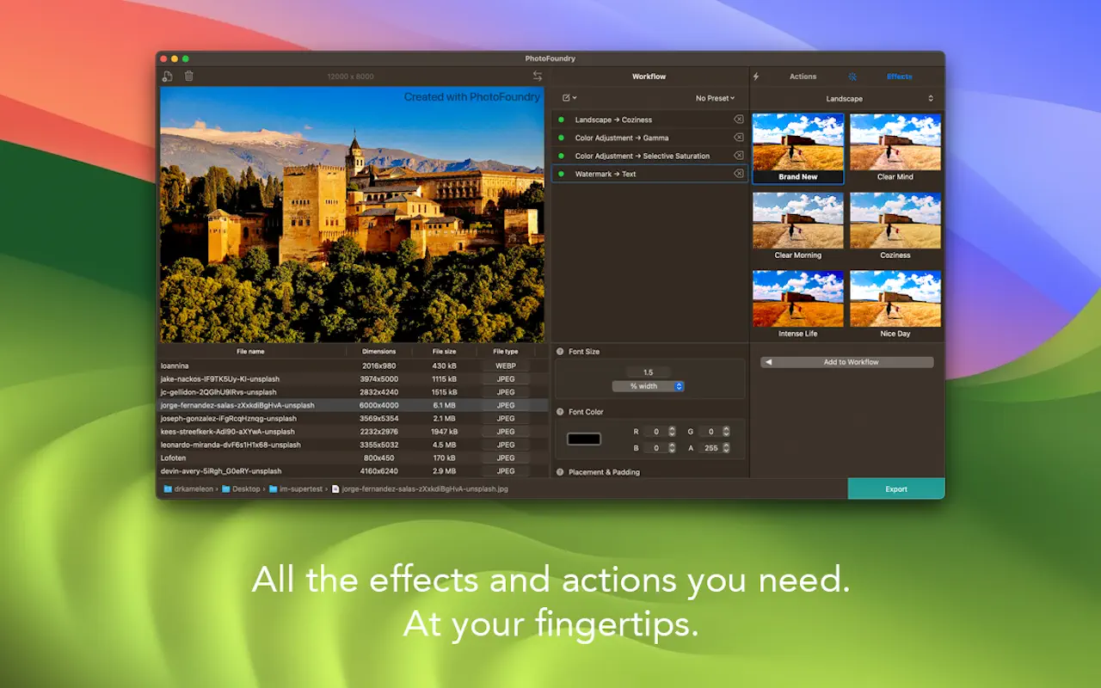Click the Font Size value field 1.5
The image size is (1101, 688).
point(648,372)
